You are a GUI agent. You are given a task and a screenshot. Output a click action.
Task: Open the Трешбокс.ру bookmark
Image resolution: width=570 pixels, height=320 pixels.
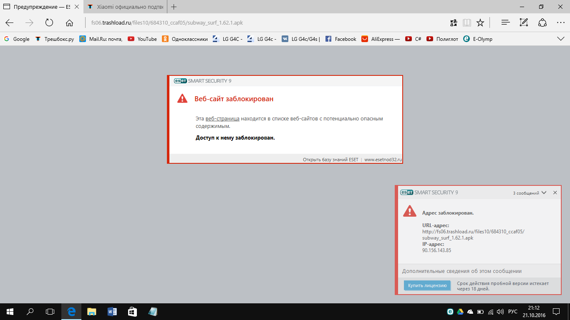[x=55, y=39]
